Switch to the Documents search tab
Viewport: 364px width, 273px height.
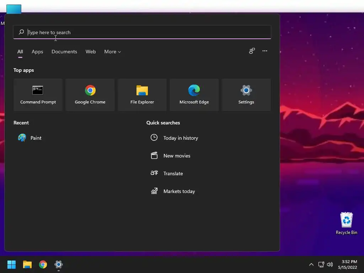point(64,52)
